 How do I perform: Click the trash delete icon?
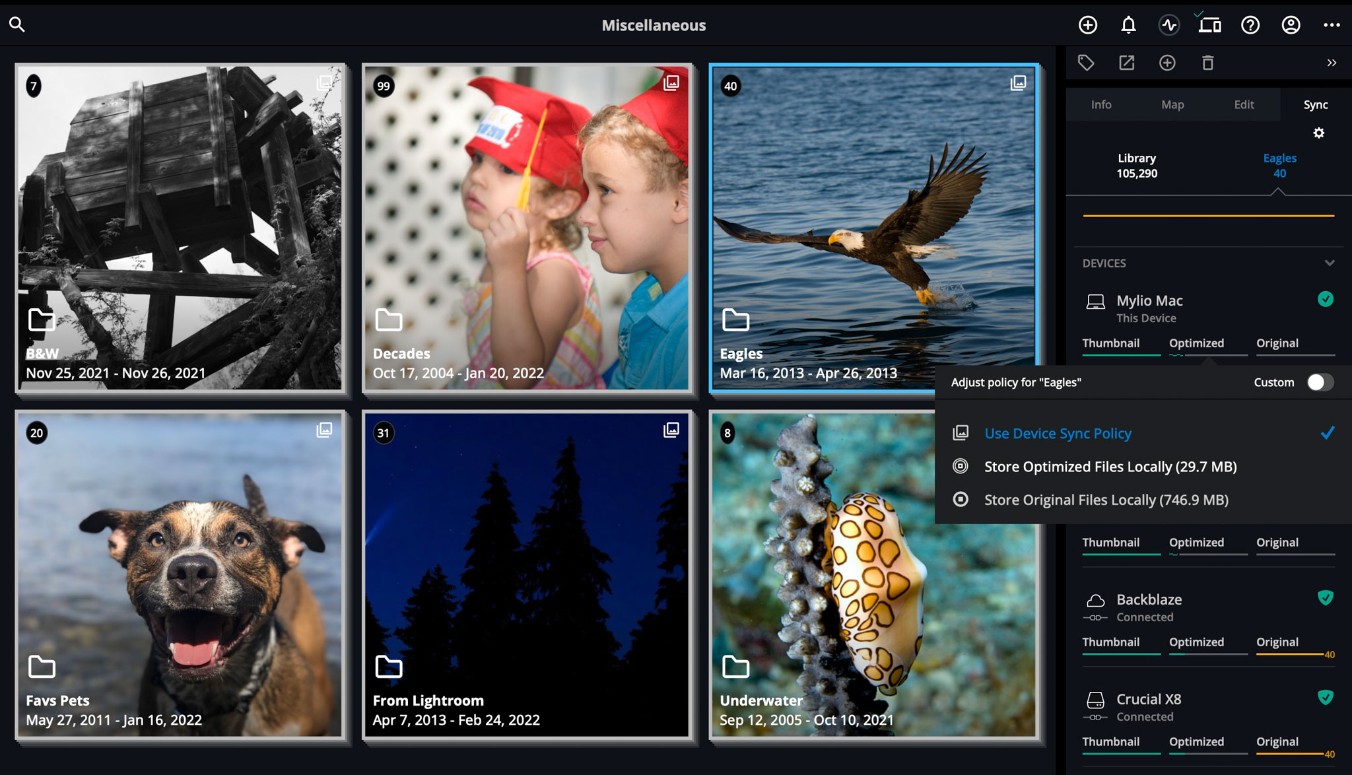click(1207, 63)
